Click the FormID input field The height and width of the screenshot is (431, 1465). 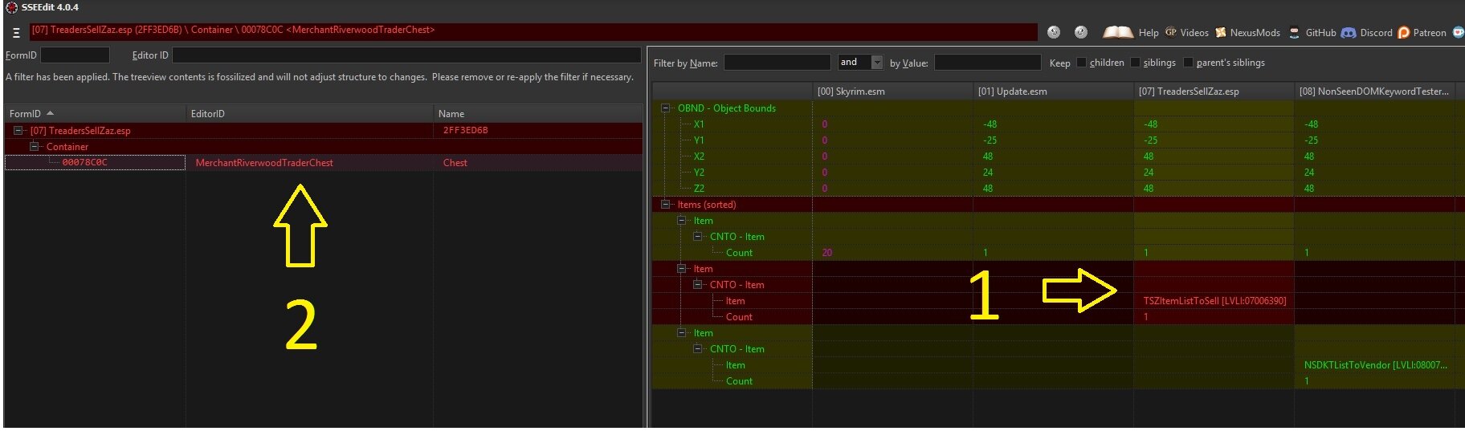point(75,55)
